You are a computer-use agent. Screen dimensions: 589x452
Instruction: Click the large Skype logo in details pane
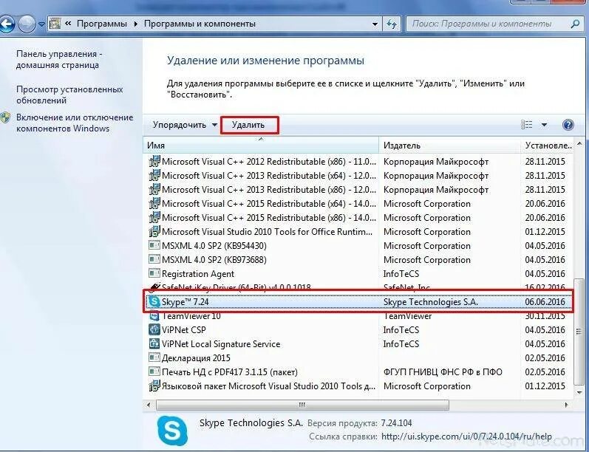click(x=172, y=431)
